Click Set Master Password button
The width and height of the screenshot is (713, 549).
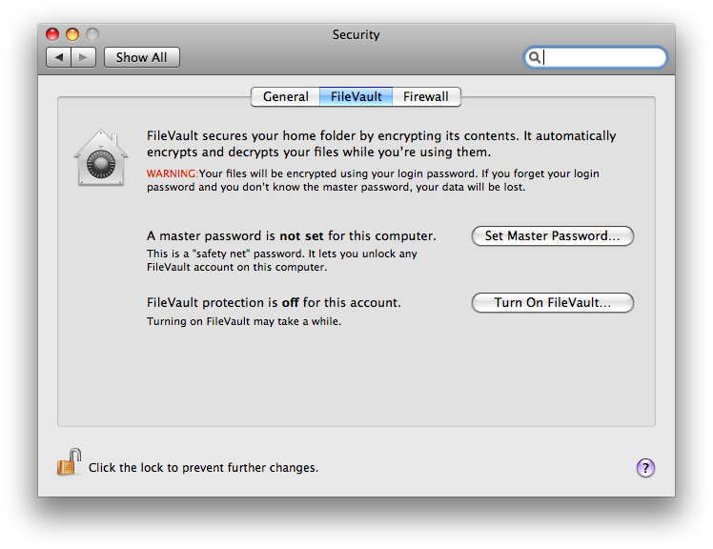click(x=553, y=235)
